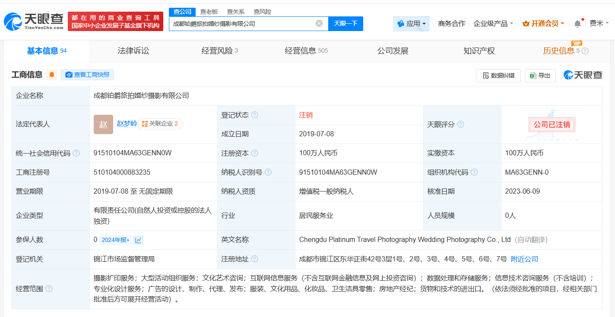Click the 赵 avatar of the legal representative
This screenshot has height=317, width=615.
[x=103, y=124]
